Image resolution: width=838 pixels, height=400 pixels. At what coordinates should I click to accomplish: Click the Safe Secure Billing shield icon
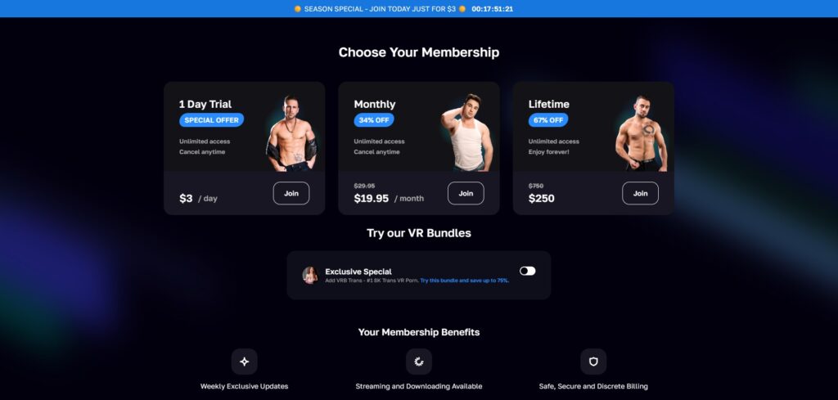point(593,362)
